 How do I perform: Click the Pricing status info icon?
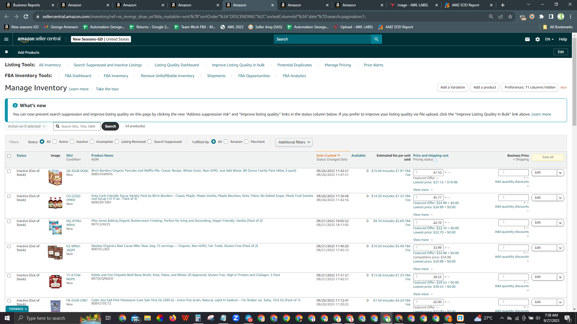(x=436, y=160)
